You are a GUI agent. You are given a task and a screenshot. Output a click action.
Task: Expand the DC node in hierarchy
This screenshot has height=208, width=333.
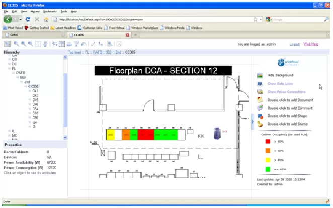tap(10, 64)
